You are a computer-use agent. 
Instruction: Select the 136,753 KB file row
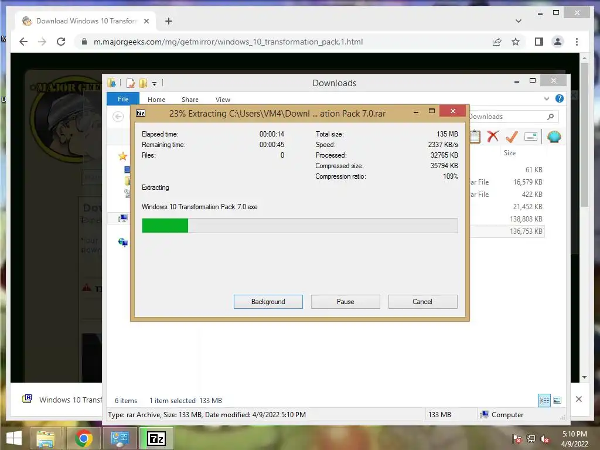pyautogui.click(x=507, y=231)
